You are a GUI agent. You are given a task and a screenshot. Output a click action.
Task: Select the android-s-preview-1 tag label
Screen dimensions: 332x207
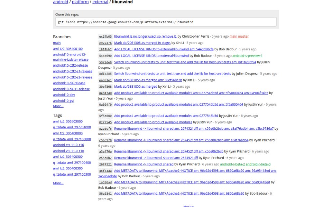(247, 56)
